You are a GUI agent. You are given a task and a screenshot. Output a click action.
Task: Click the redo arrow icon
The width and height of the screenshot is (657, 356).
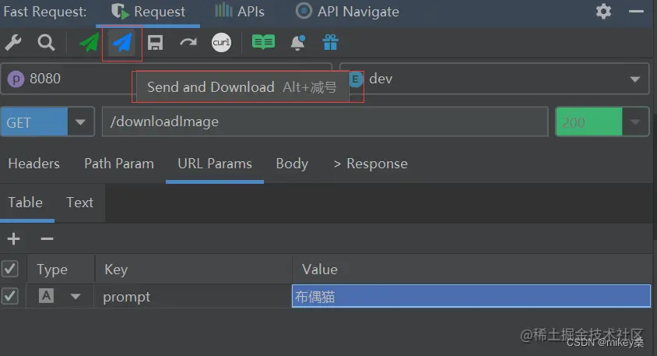pos(188,42)
